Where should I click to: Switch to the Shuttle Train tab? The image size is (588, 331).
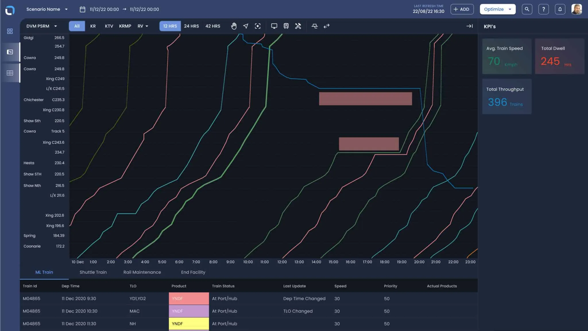coord(93,272)
